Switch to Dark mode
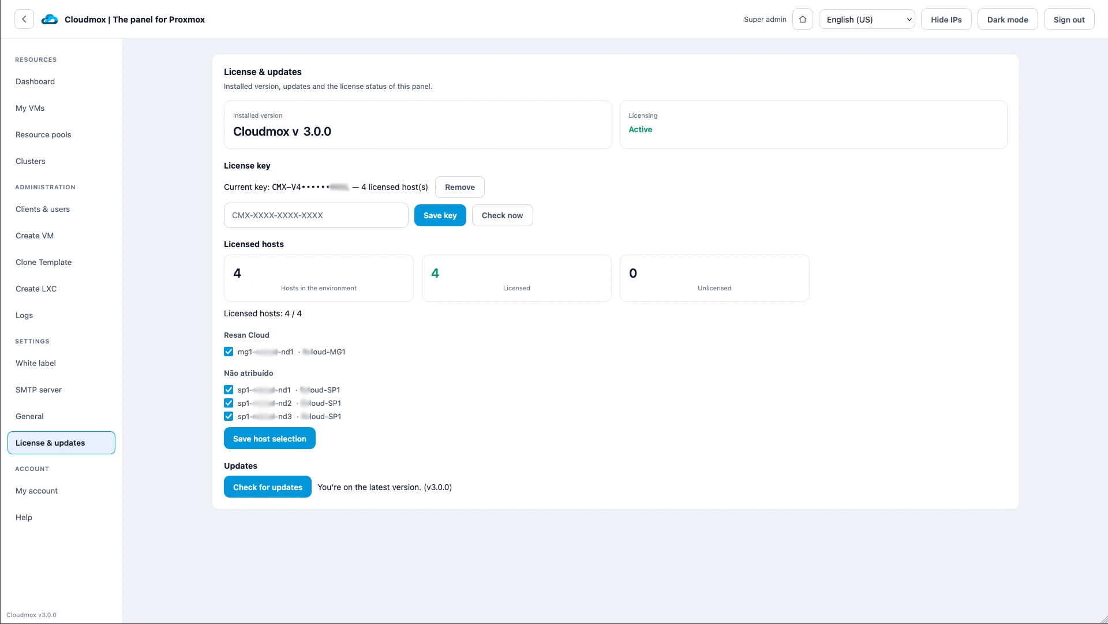The height and width of the screenshot is (624, 1108). point(1008,19)
